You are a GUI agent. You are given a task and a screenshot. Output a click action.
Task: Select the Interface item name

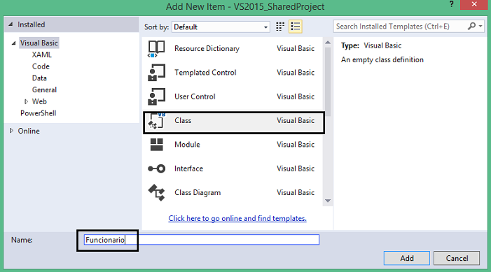pyautogui.click(x=189, y=169)
